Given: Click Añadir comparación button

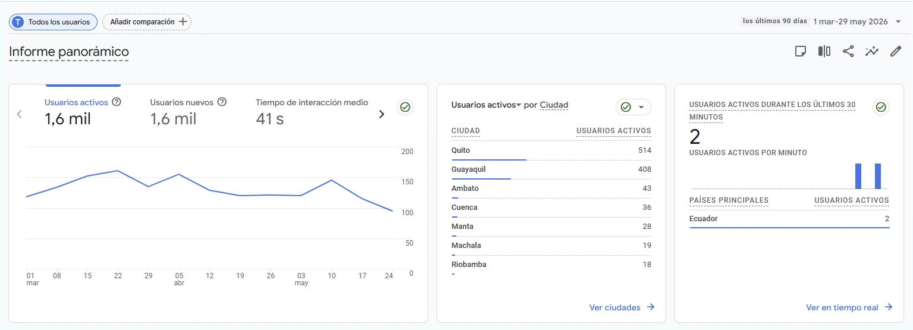Looking at the screenshot, I should coord(147,22).
